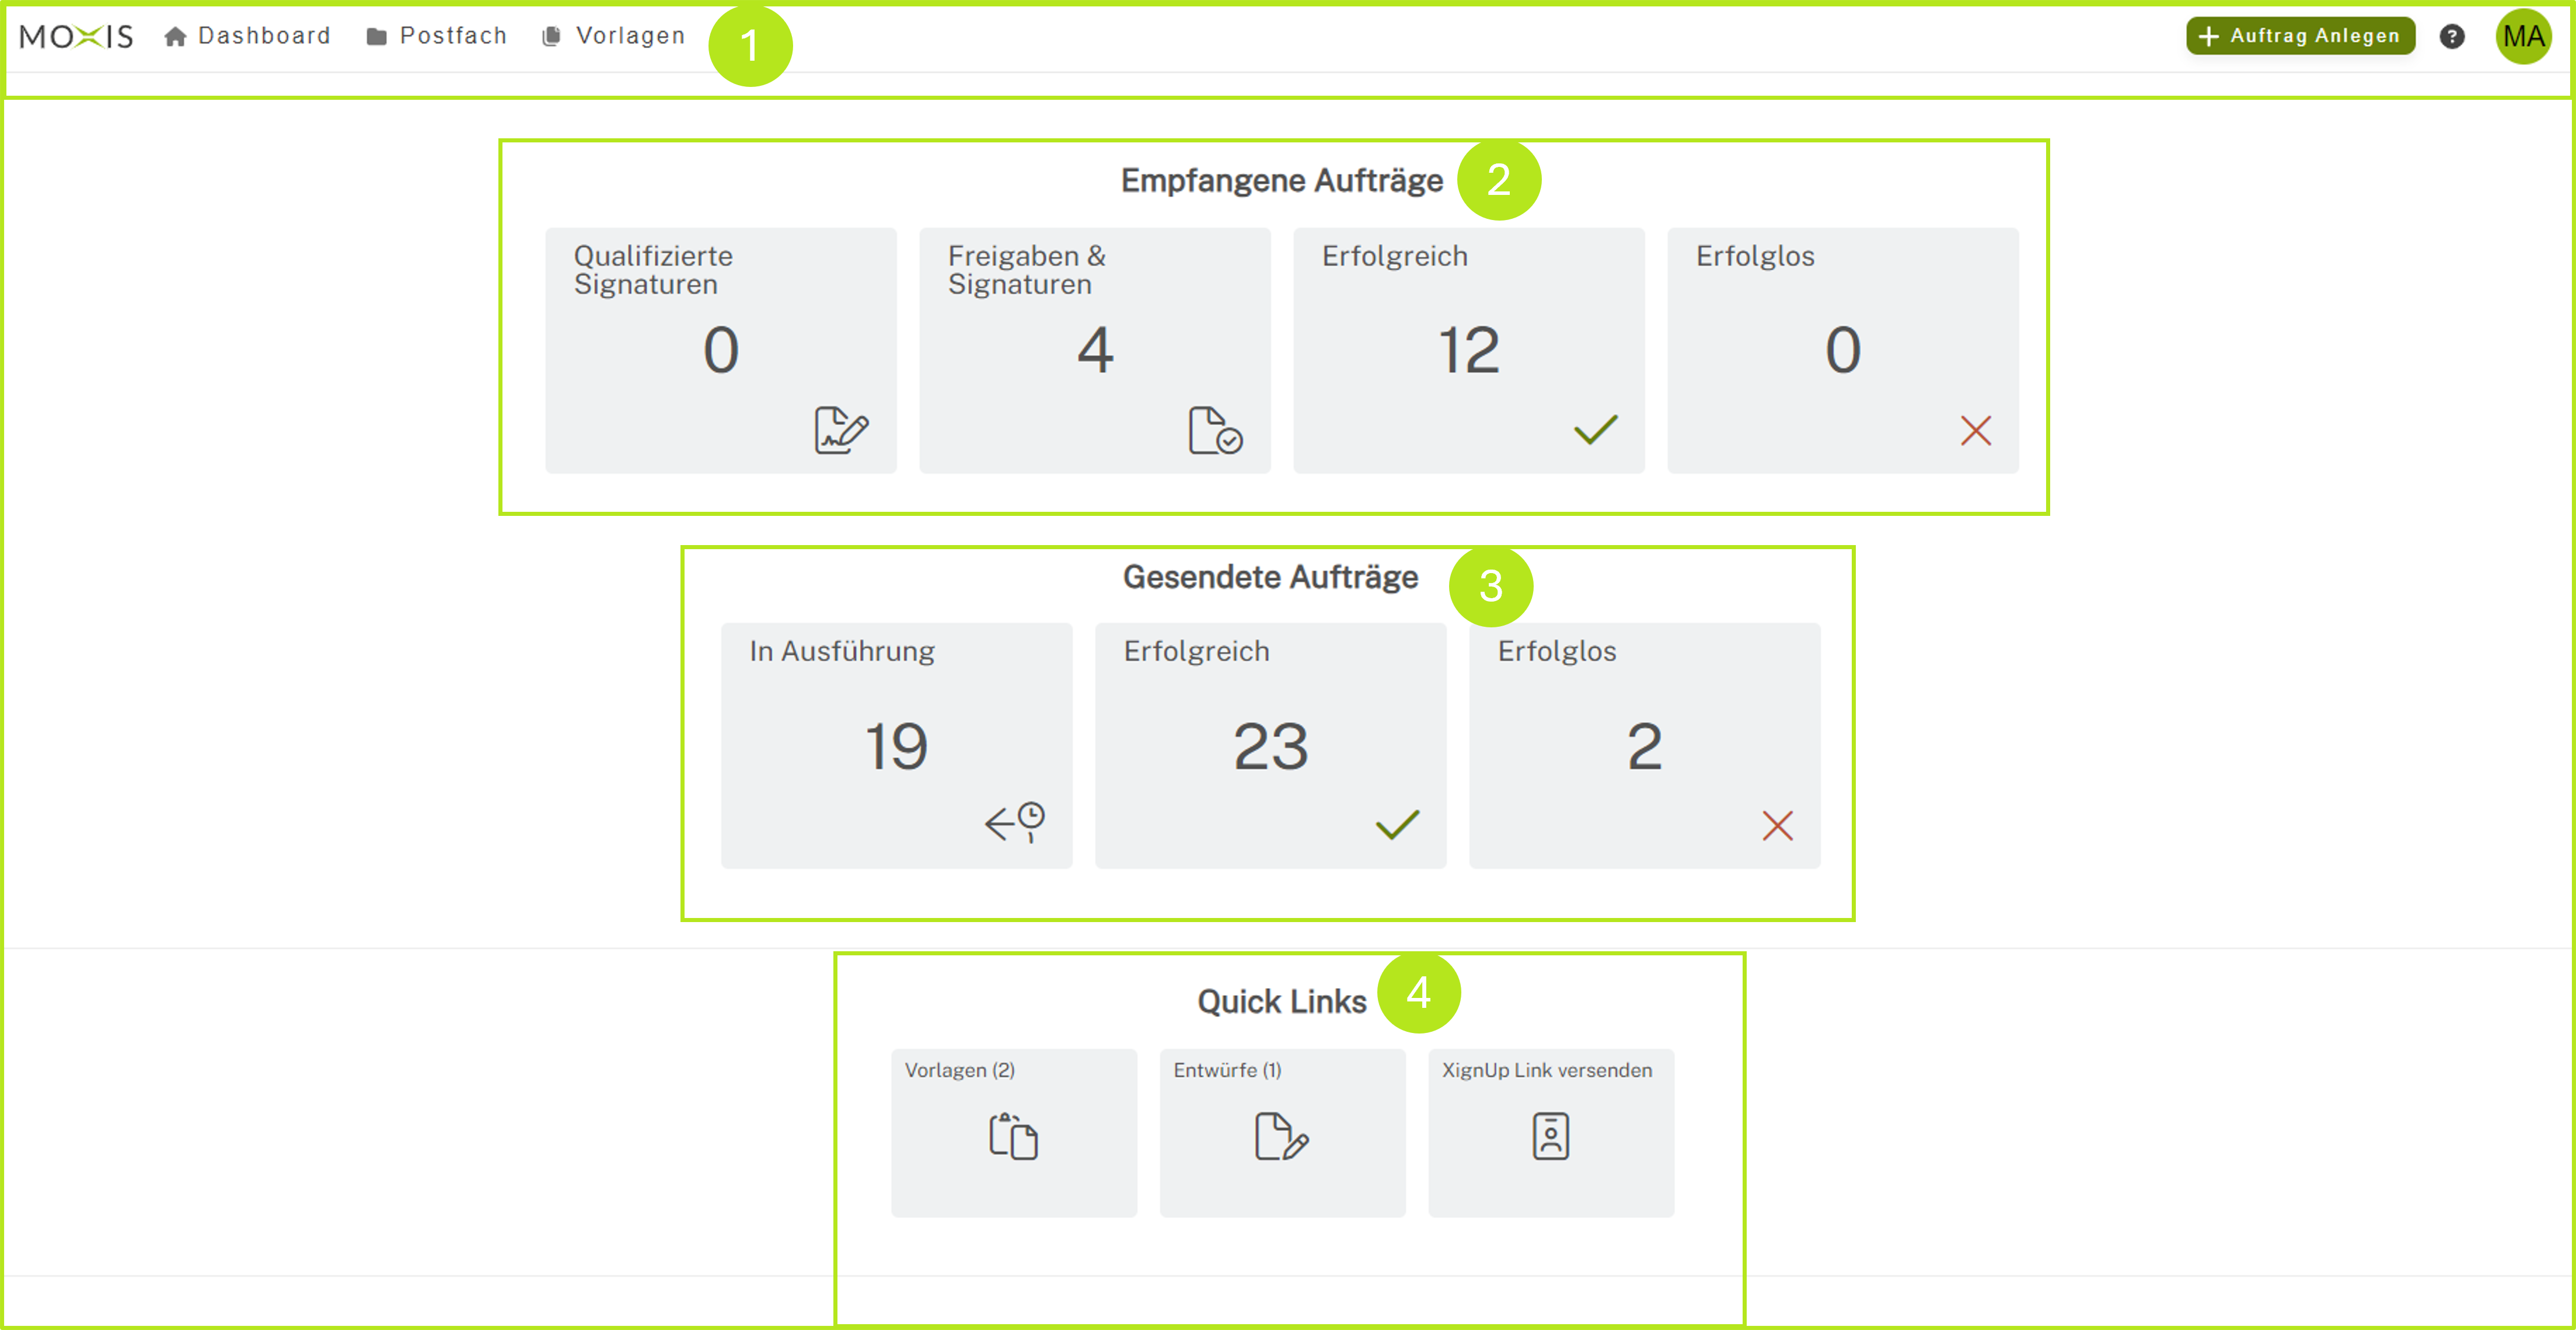The width and height of the screenshot is (2576, 1330).
Task: Click the red X on Erfolglos received orders
Action: 1975,430
